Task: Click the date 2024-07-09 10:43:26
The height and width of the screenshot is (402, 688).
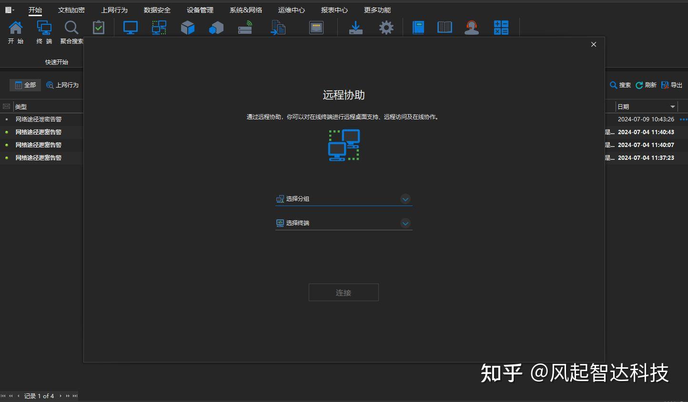Action: tap(646, 119)
